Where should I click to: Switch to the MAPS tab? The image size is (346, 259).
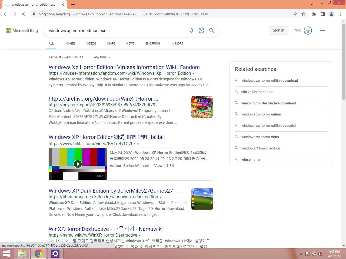tap(111, 43)
